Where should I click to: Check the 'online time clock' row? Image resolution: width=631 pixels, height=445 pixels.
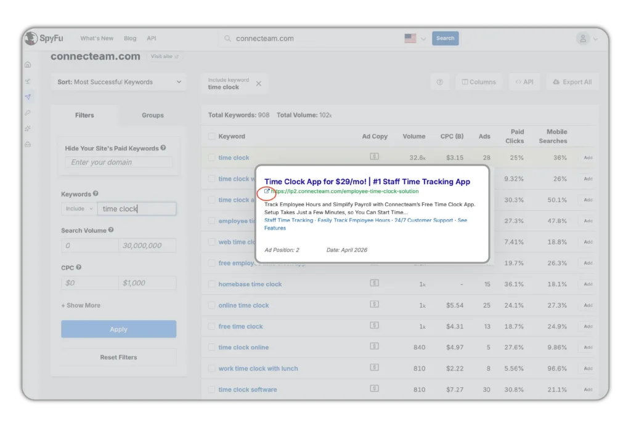click(211, 305)
